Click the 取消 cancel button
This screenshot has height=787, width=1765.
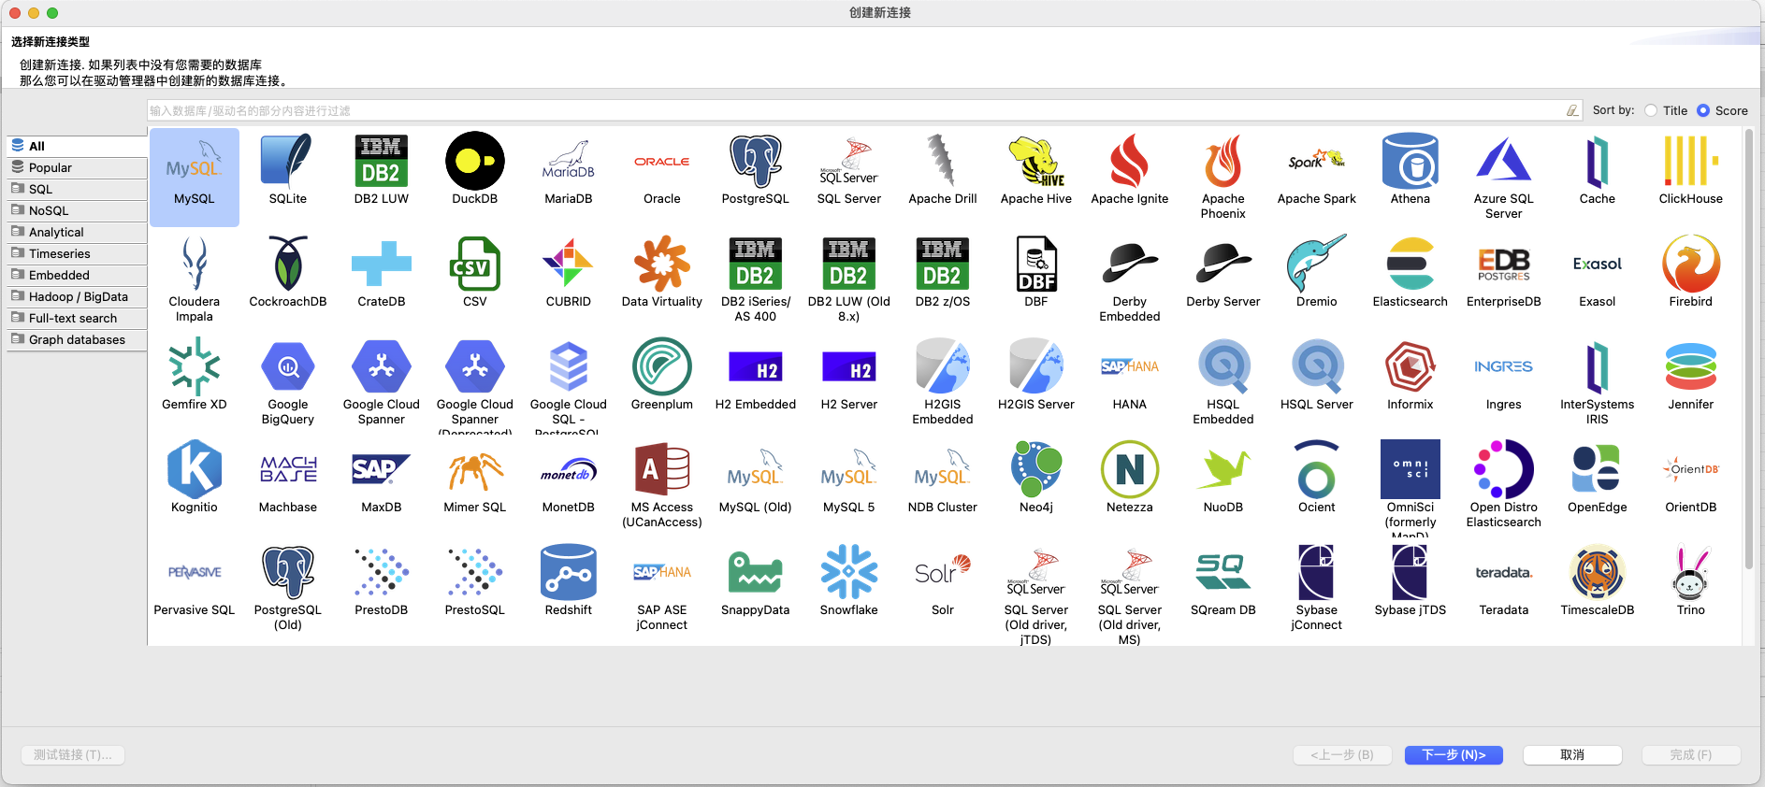point(1572,754)
